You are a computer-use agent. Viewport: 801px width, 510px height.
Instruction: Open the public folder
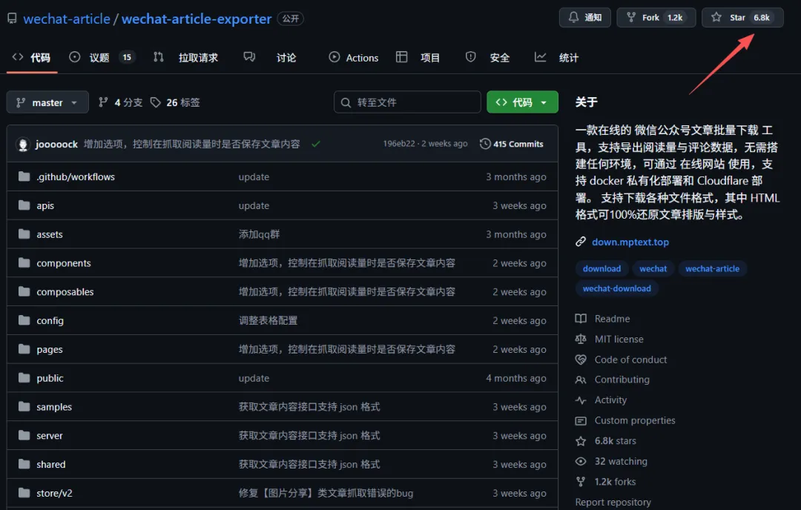50,378
